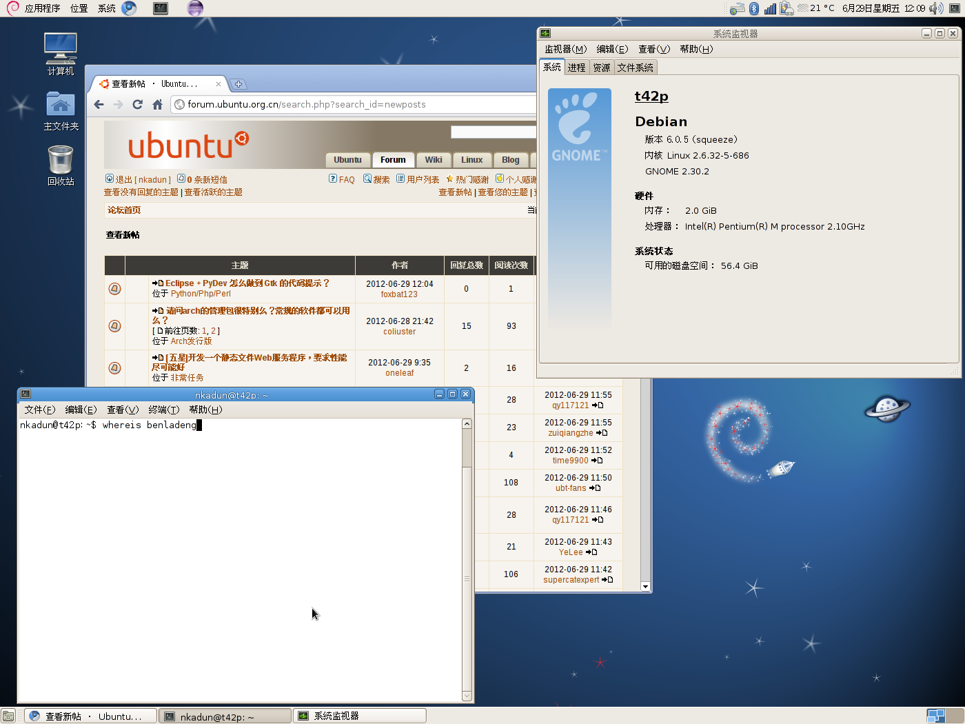This screenshot has width=965, height=724.
Task: Open the Bluetooth tray icon
Action: (x=754, y=8)
